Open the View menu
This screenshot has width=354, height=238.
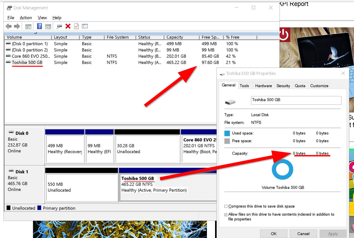[x=42, y=18]
